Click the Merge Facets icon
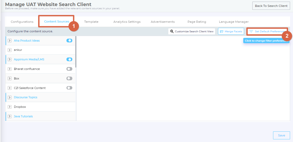The width and height of the screenshot is (293, 142). pos(221,32)
